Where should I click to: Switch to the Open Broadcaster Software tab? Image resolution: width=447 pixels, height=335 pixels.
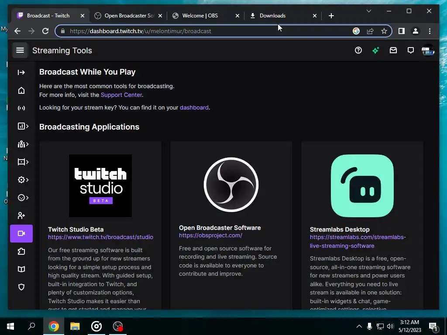[x=129, y=16]
